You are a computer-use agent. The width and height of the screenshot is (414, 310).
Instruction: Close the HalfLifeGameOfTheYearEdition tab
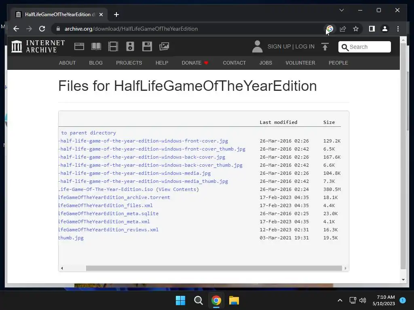pos(101,15)
